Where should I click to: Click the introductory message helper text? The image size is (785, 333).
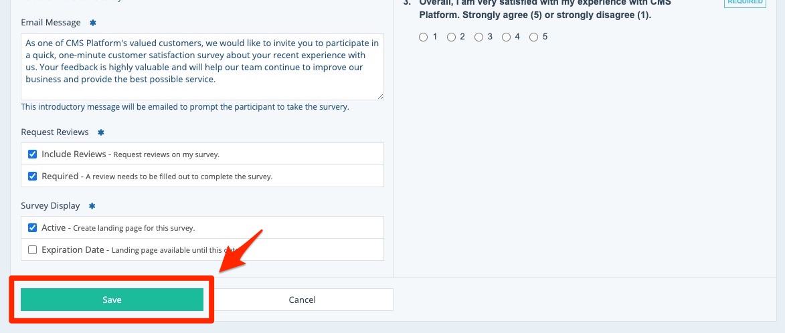[185, 107]
